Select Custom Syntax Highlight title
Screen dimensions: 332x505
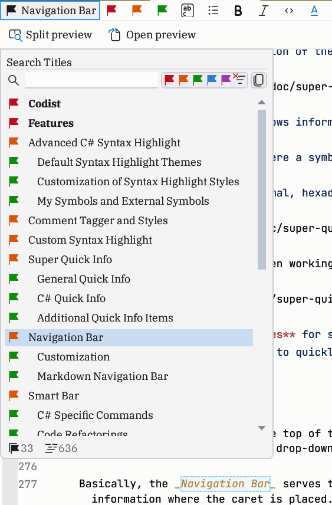[129, 240]
